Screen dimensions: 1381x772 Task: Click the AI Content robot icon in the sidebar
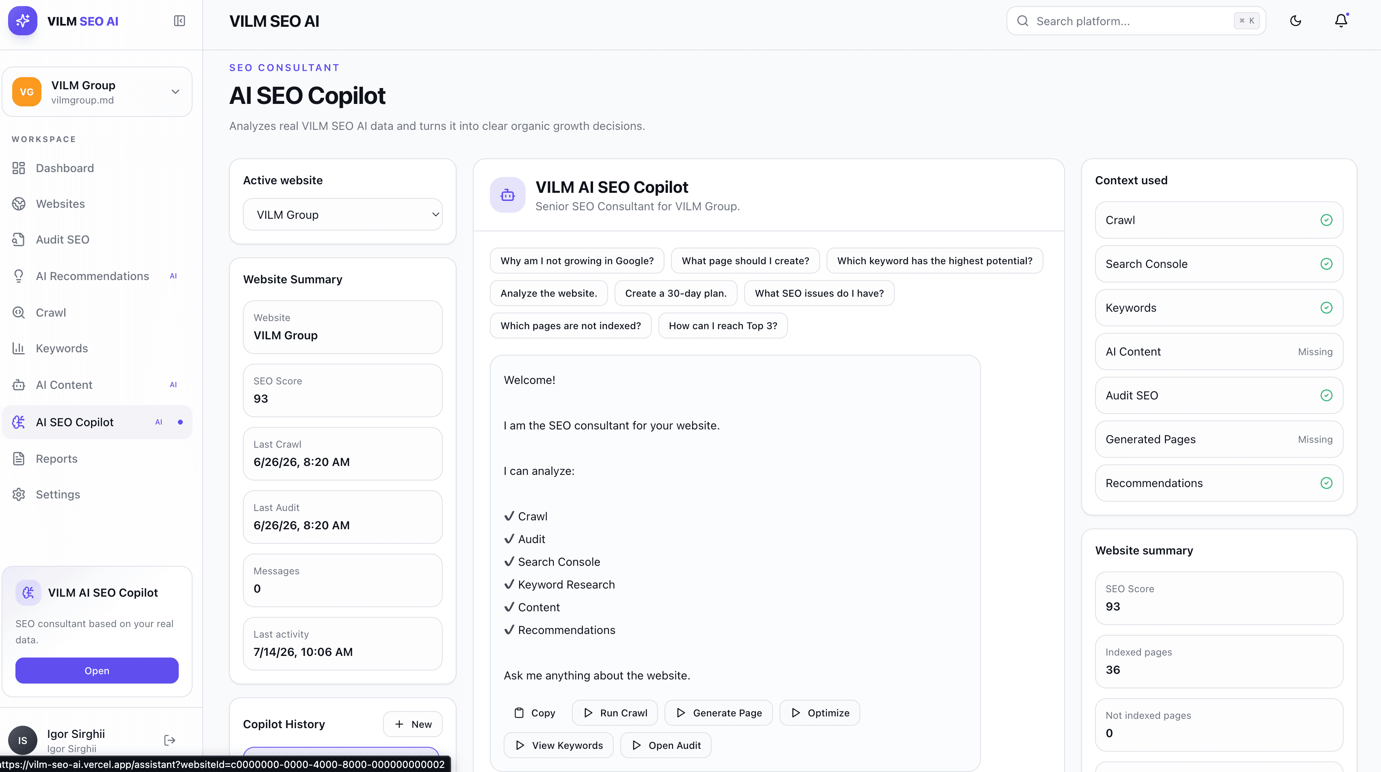pos(19,385)
